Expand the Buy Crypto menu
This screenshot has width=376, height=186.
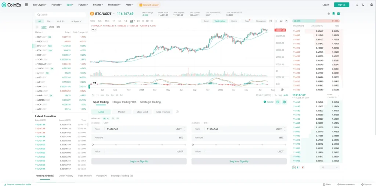coord(40,5)
